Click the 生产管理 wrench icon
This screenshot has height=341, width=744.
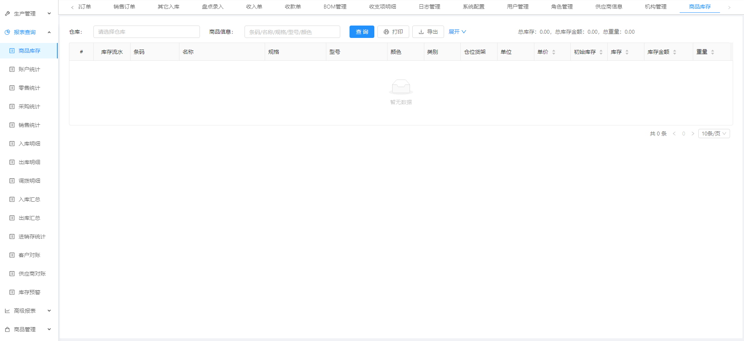point(7,14)
